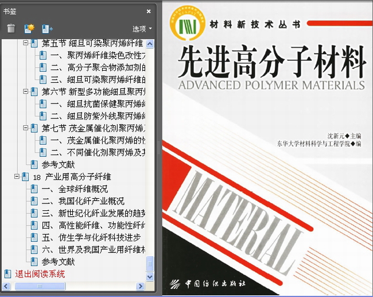Image resolution: width=373 pixels, height=297 pixels.
Task: Open bookmark 二、不同催化剂聚丙烯及
Action: click(x=98, y=152)
